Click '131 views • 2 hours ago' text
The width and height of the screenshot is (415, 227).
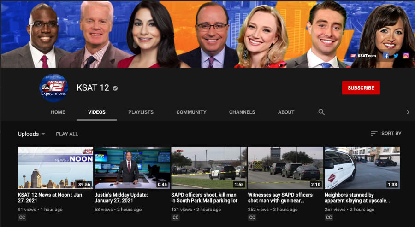pyautogui.click(x=196, y=210)
